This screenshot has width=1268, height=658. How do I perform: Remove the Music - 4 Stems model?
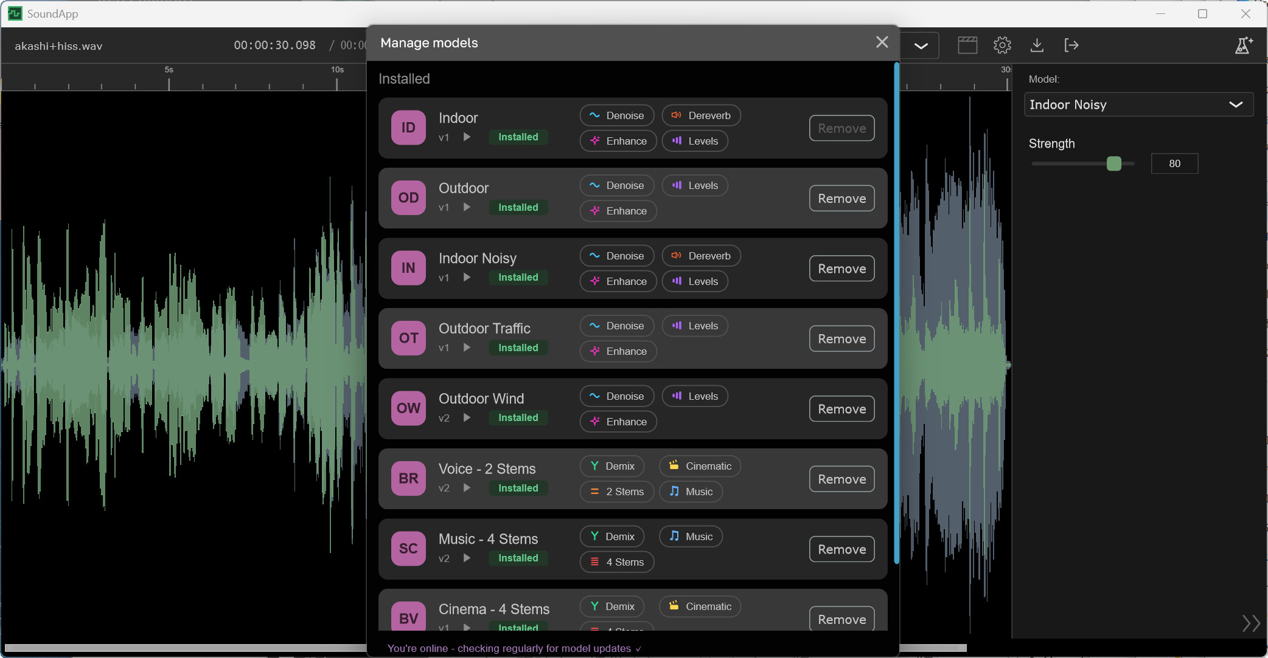[841, 549]
